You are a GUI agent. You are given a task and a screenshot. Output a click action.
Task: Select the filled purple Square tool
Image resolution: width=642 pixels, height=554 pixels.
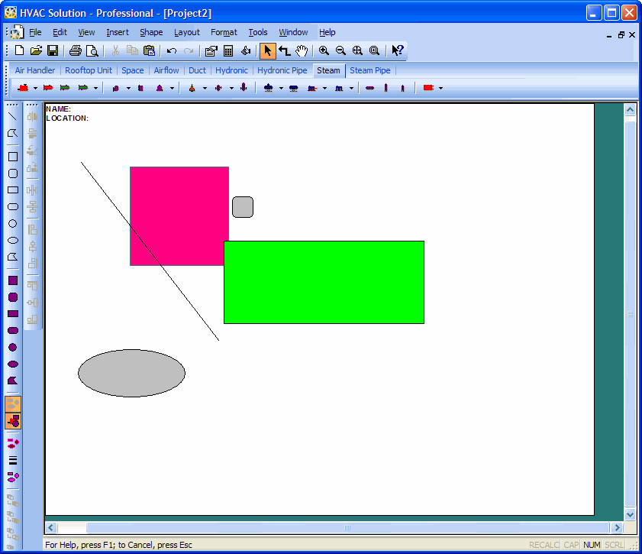[13, 280]
